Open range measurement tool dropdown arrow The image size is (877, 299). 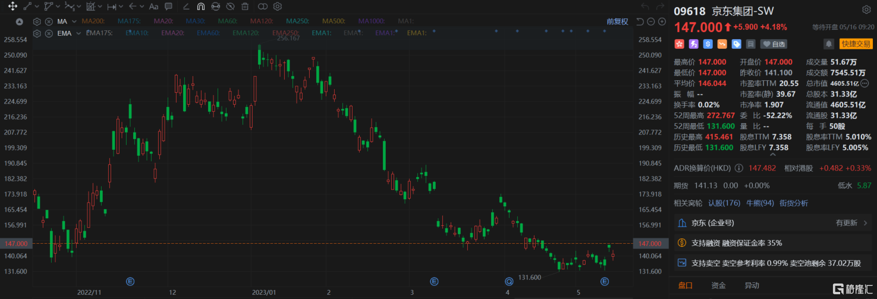click(121, 7)
